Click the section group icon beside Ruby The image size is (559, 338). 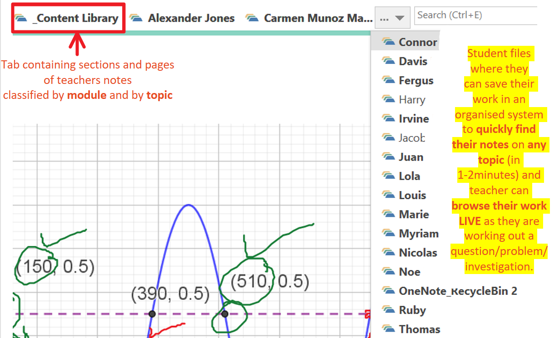[x=389, y=310]
